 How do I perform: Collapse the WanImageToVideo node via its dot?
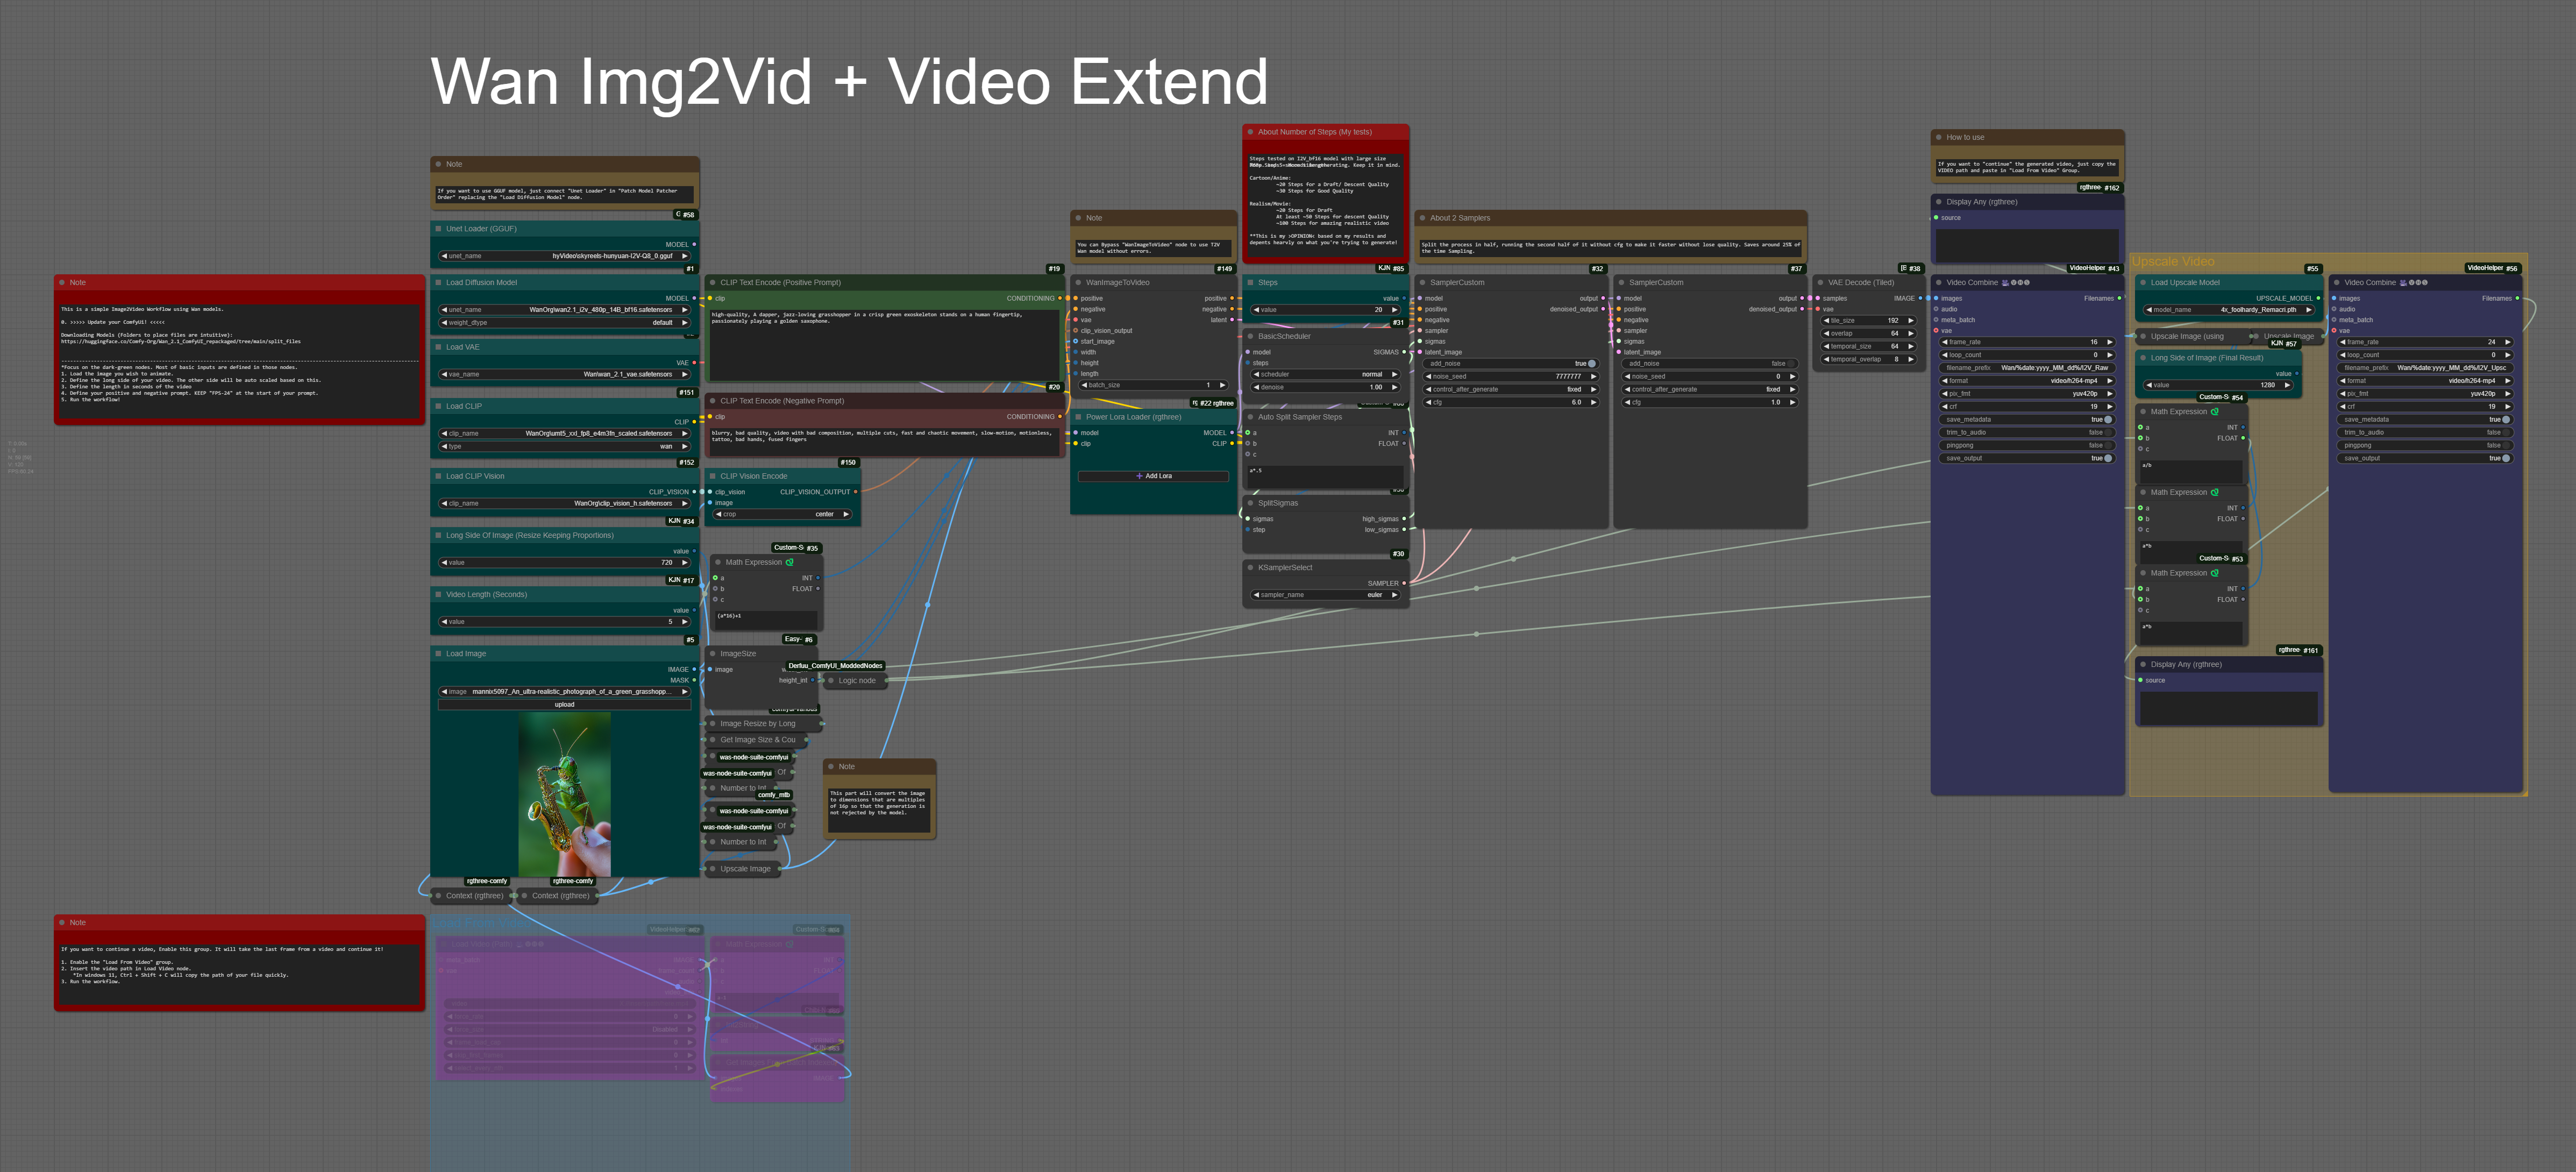[1078, 283]
